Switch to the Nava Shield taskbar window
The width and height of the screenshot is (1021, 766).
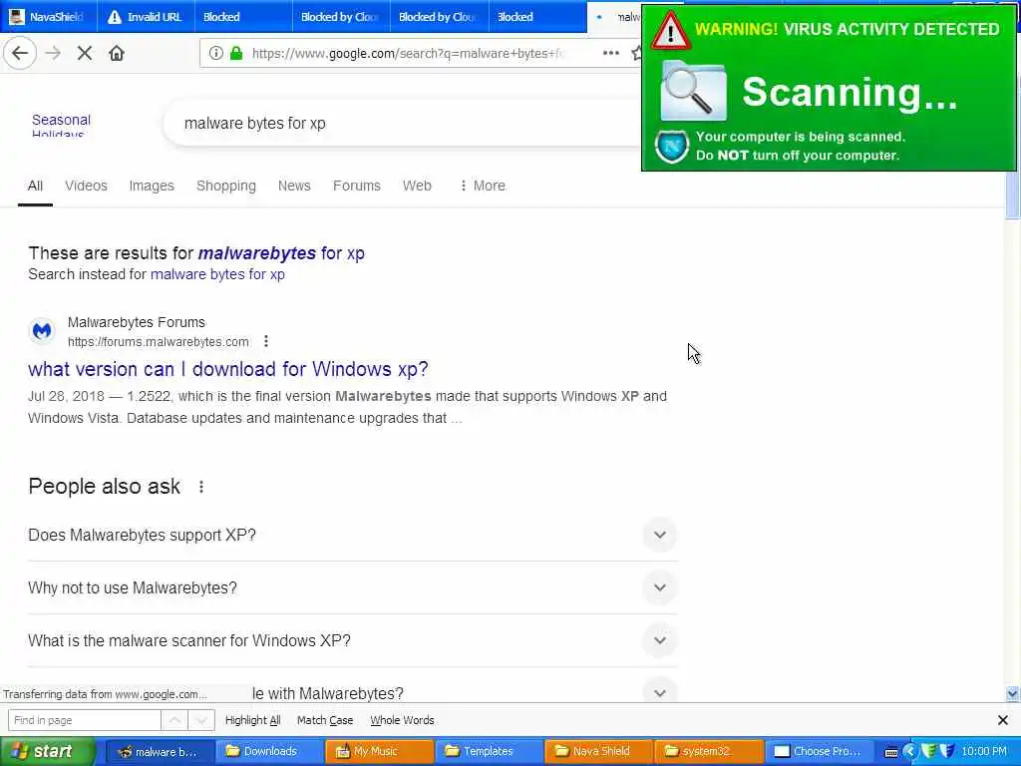point(598,752)
